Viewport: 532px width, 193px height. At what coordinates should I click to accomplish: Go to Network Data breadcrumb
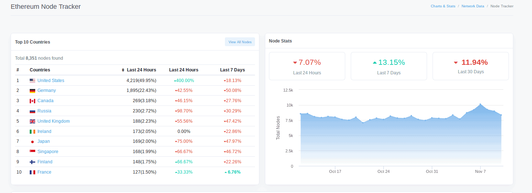point(473,6)
